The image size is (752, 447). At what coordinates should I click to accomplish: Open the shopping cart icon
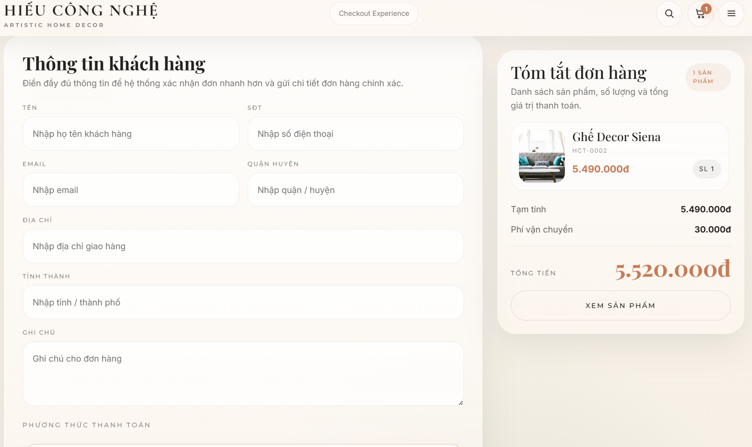point(700,14)
